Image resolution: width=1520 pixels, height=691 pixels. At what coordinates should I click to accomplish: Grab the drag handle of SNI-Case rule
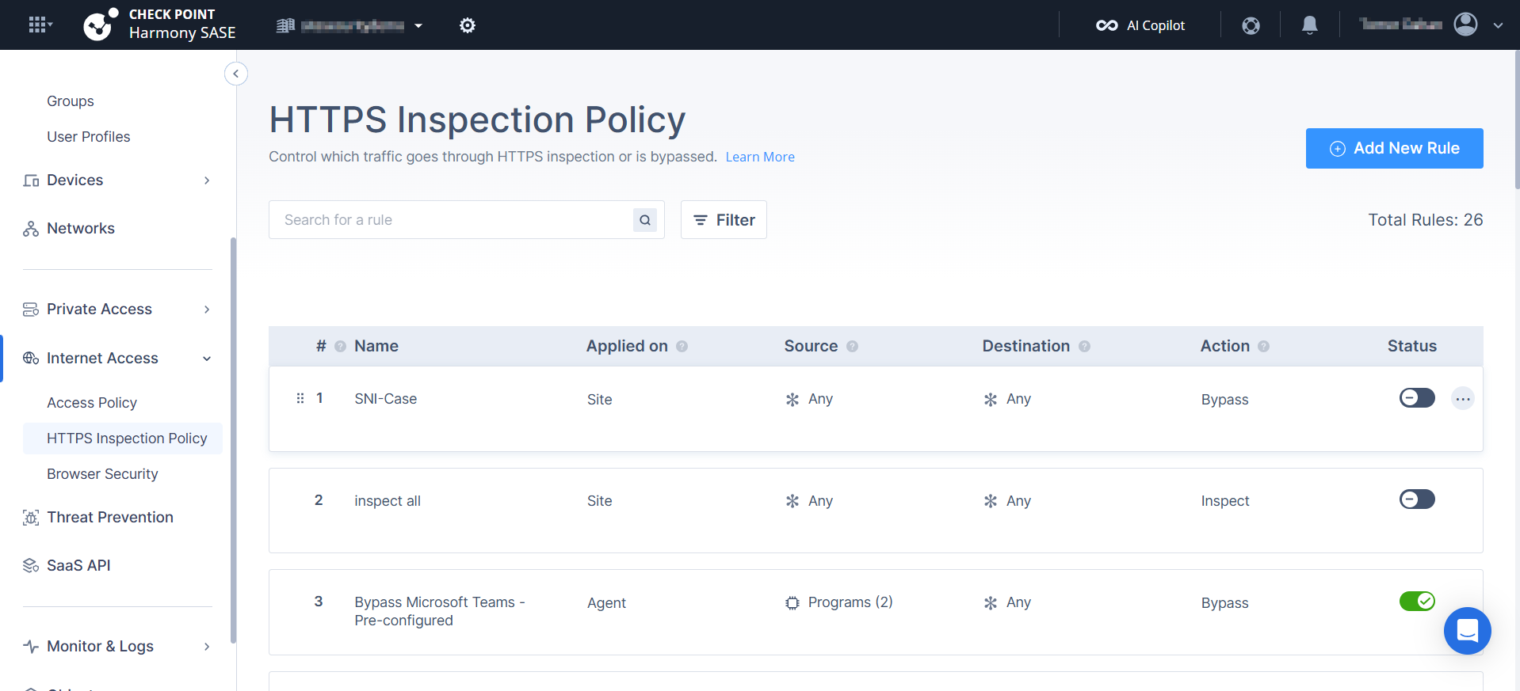300,398
